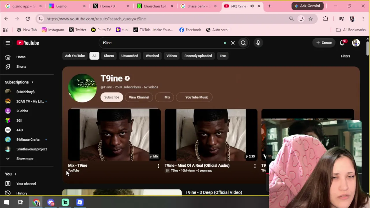Open Chrome media controls music icon
This screenshot has height=208, width=370.
(342, 19)
